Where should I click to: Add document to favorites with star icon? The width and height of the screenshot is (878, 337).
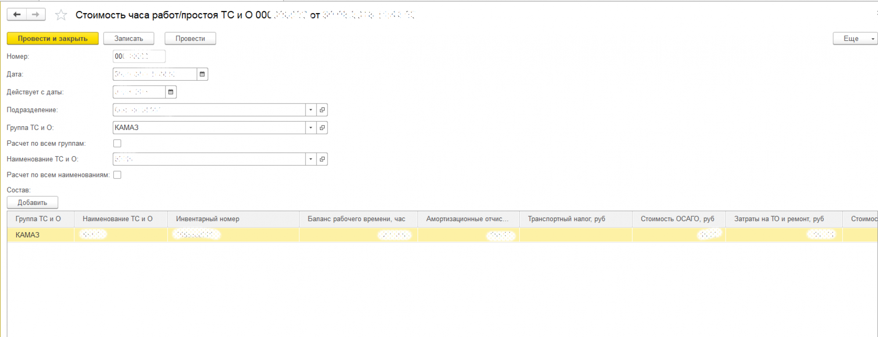click(61, 15)
